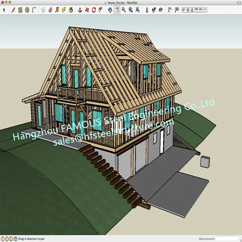This screenshot has width=242, height=242.
Task: Toggle toolbar visibility with title bar pill button
Action: [239, 3]
